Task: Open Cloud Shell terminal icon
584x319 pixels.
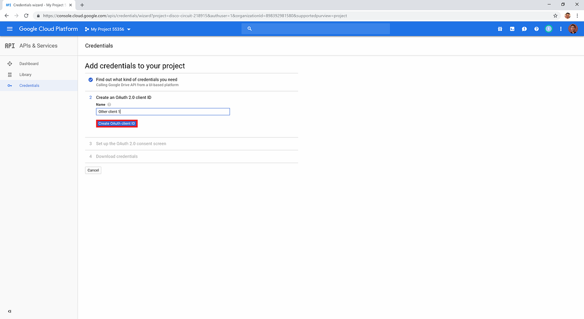Action: pos(512,29)
